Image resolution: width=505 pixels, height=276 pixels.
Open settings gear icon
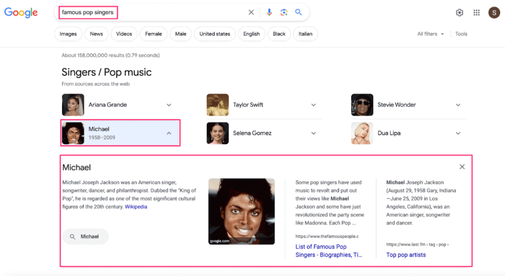coord(460,12)
